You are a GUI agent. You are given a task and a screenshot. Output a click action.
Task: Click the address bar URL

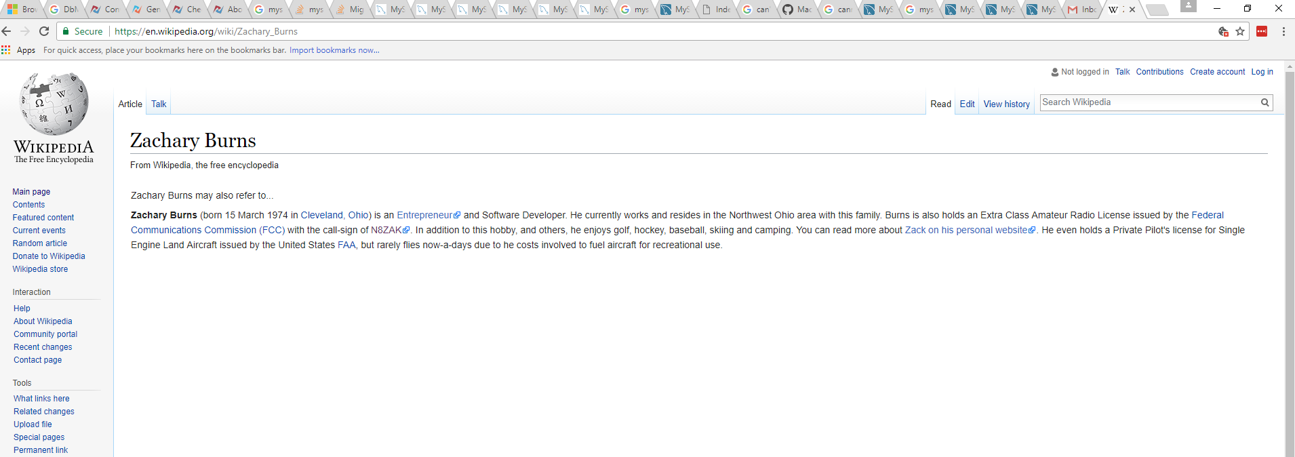[x=206, y=31]
